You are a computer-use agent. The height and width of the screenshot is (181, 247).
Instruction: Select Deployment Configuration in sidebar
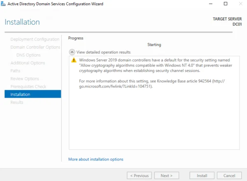click(x=35, y=39)
